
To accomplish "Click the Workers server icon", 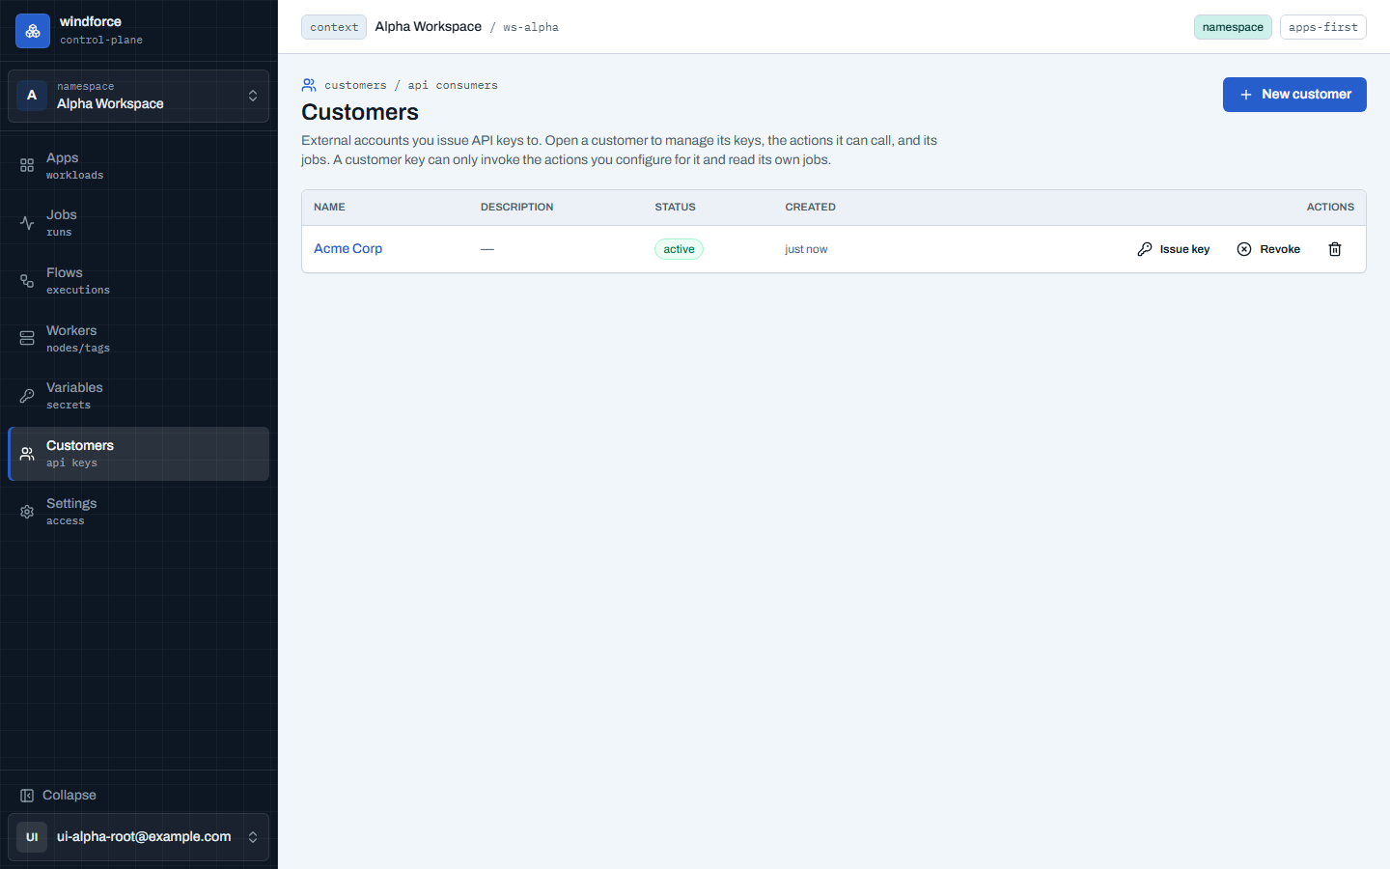I will tap(27, 338).
